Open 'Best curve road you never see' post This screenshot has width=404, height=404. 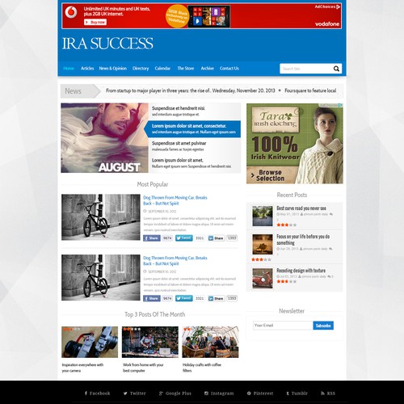(x=301, y=208)
